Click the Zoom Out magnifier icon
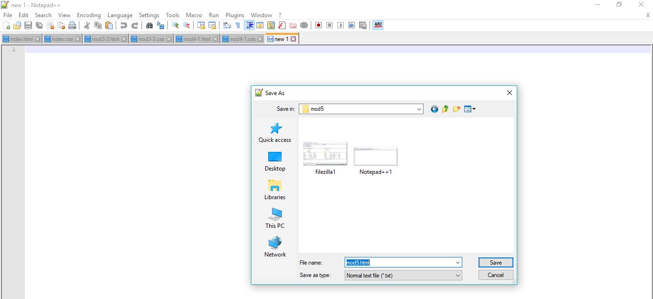Screen dimensions: 653x299 (186, 25)
